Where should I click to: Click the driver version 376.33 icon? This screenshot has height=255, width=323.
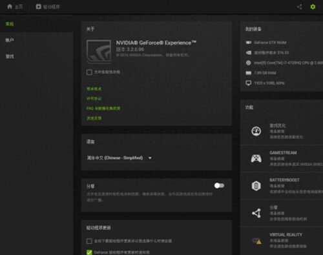click(x=249, y=53)
